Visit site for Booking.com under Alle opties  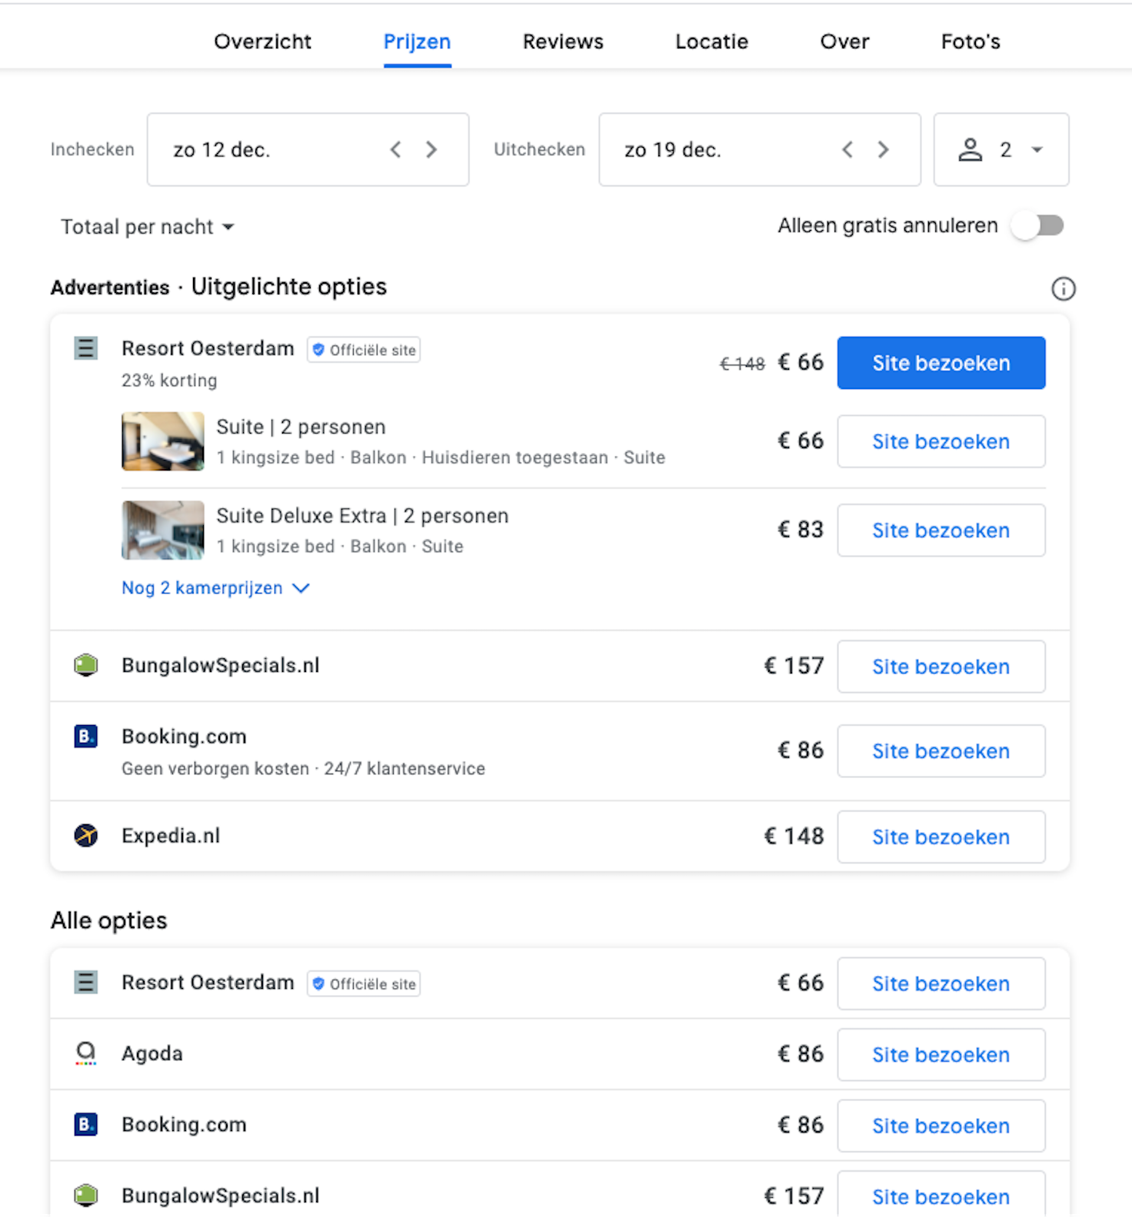[941, 1126]
